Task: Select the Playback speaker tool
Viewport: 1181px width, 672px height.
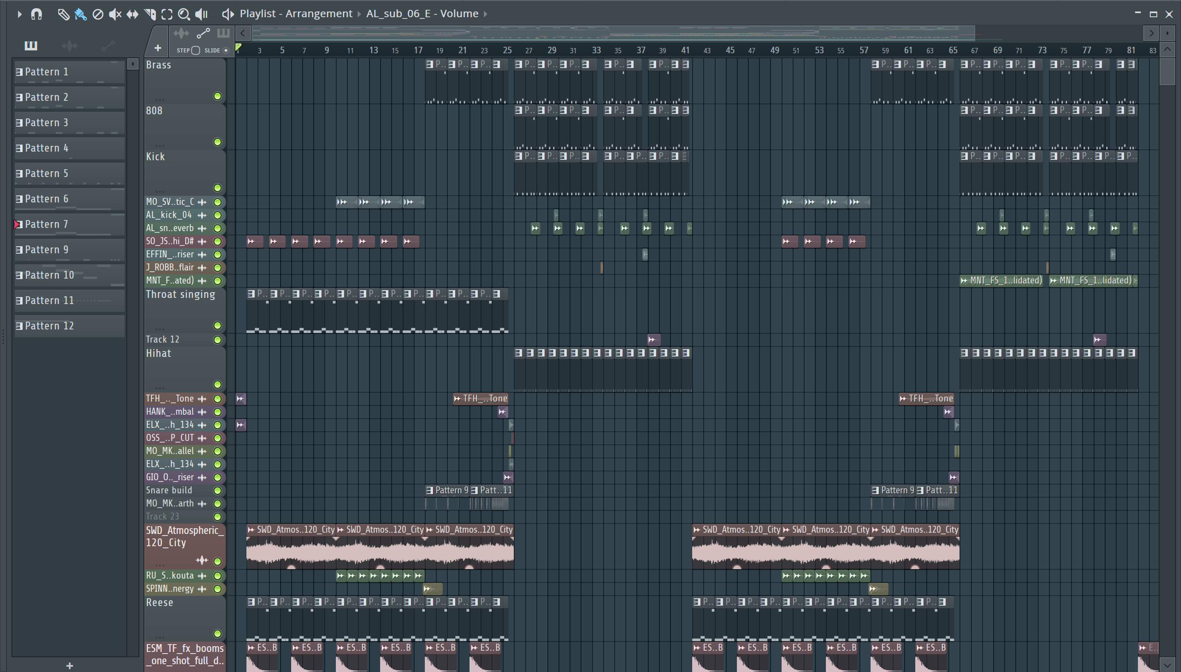Action: pos(201,14)
